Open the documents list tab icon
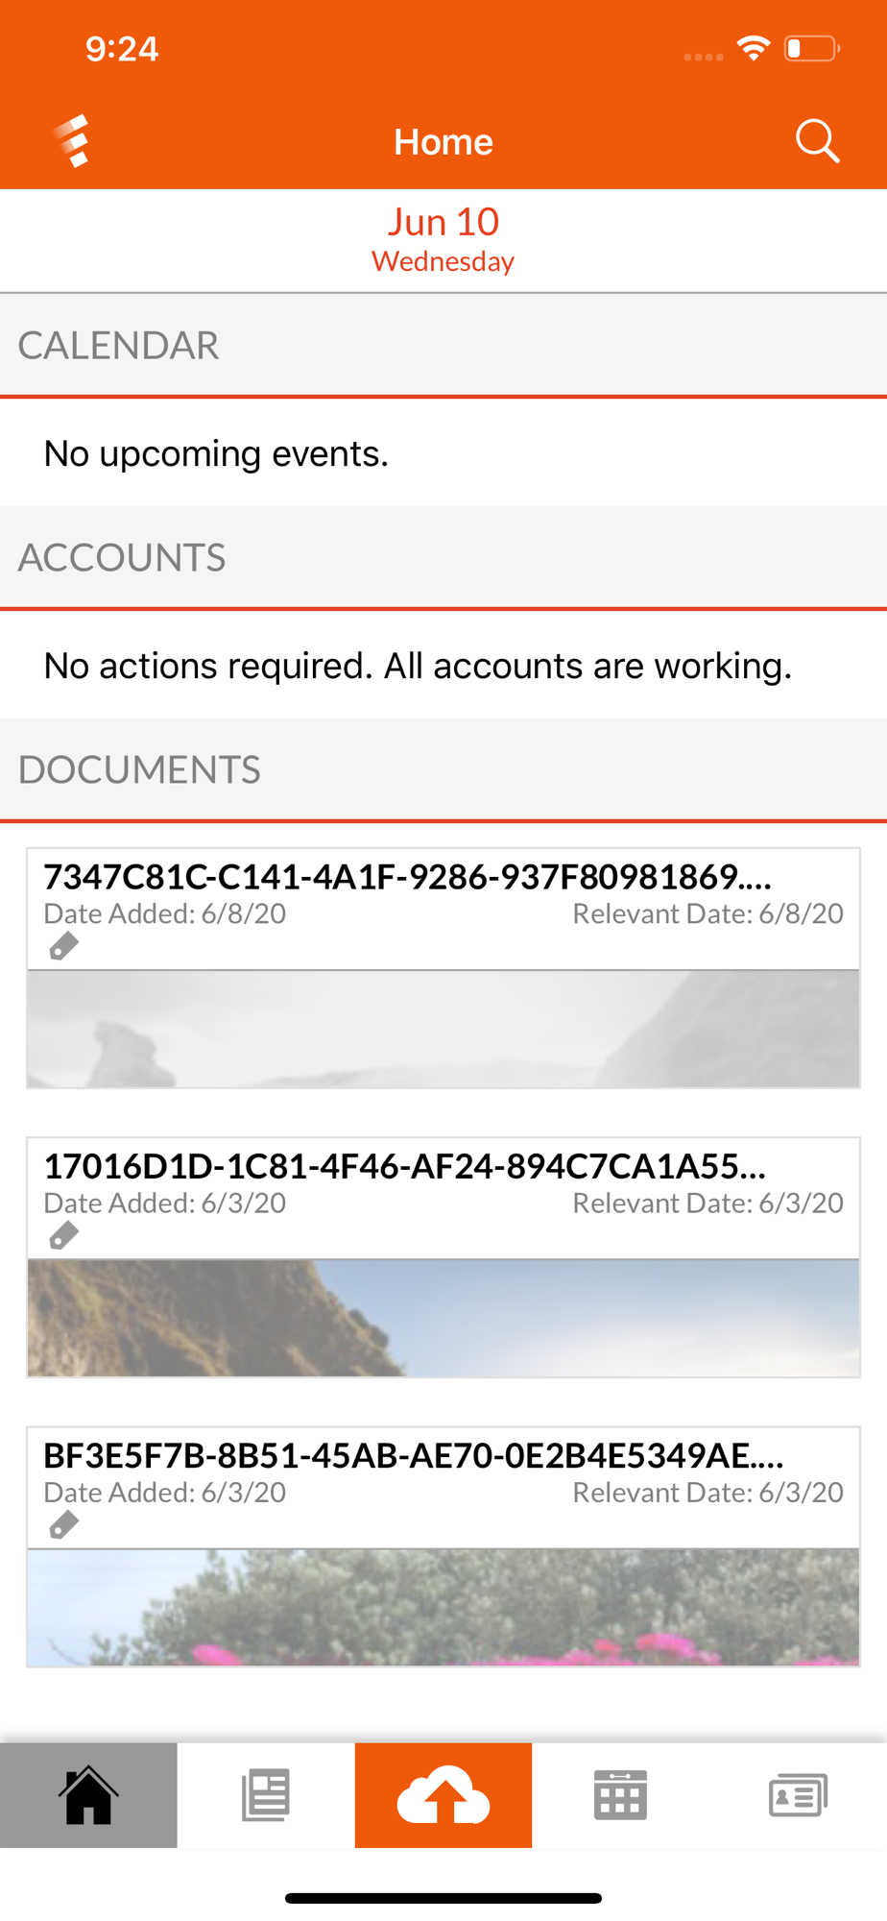 tap(266, 1794)
